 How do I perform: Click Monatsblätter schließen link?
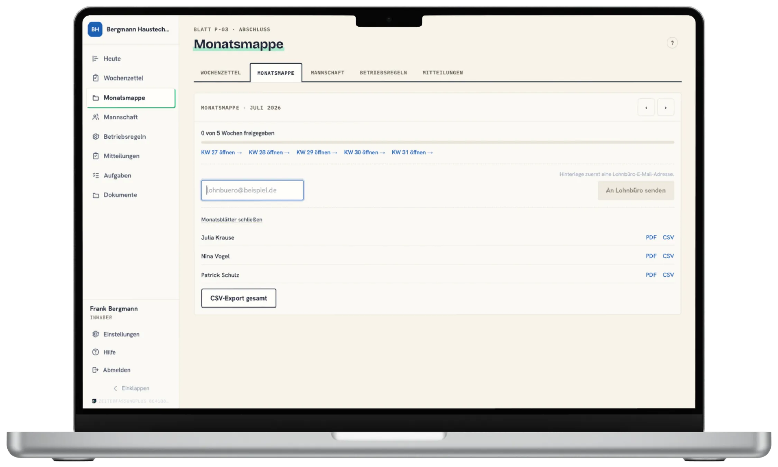coord(232,219)
